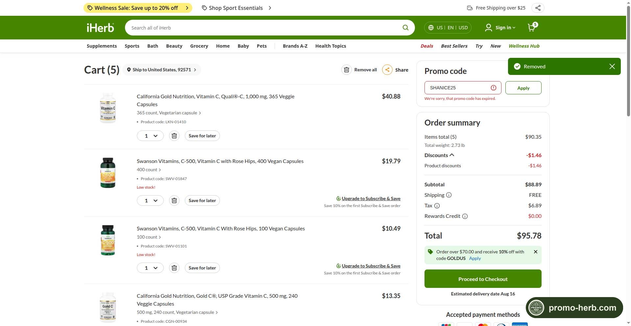Click the orange Share cart icon

387,70
